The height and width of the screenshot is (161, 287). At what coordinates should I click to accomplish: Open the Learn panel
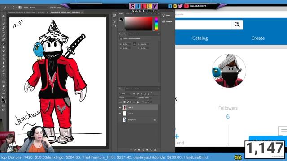point(166,15)
